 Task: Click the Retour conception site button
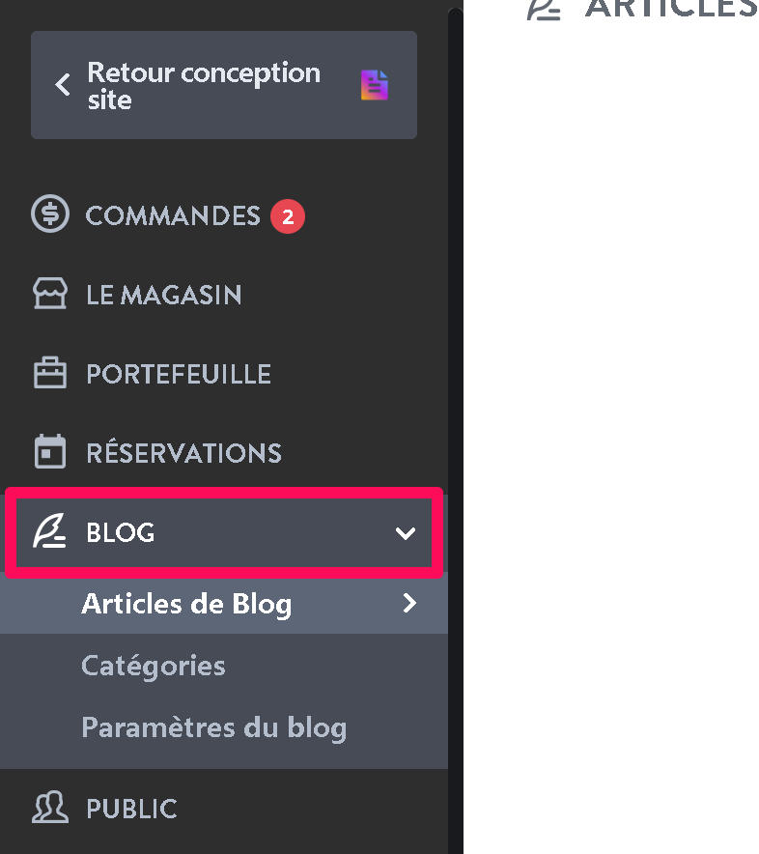coord(224,85)
